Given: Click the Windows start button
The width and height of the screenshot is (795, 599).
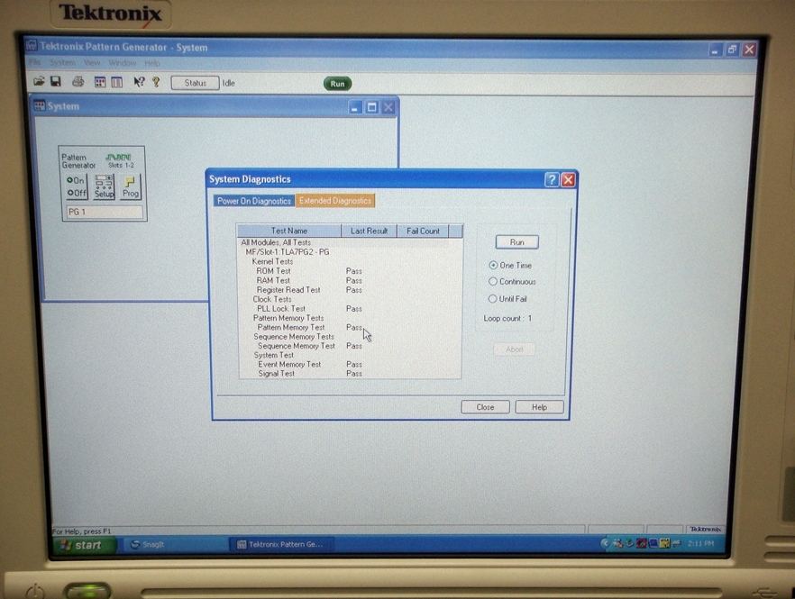Looking at the screenshot, I should [84, 545].
